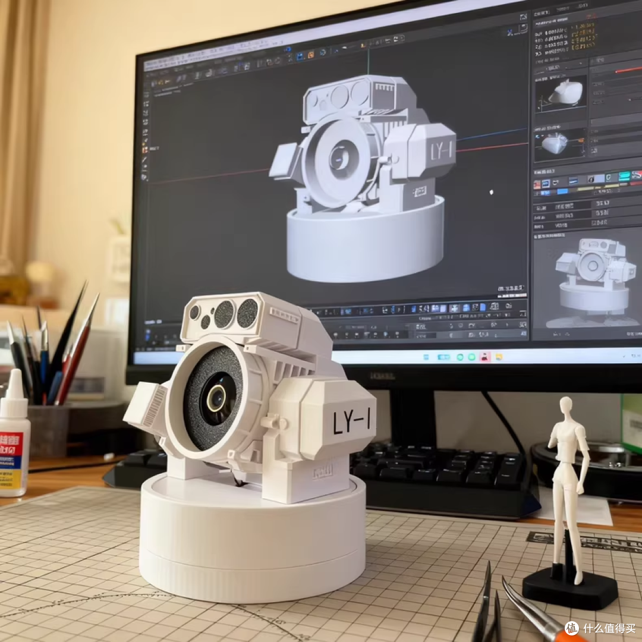Pick the light blue swatch in right panel

coord(599,178)
